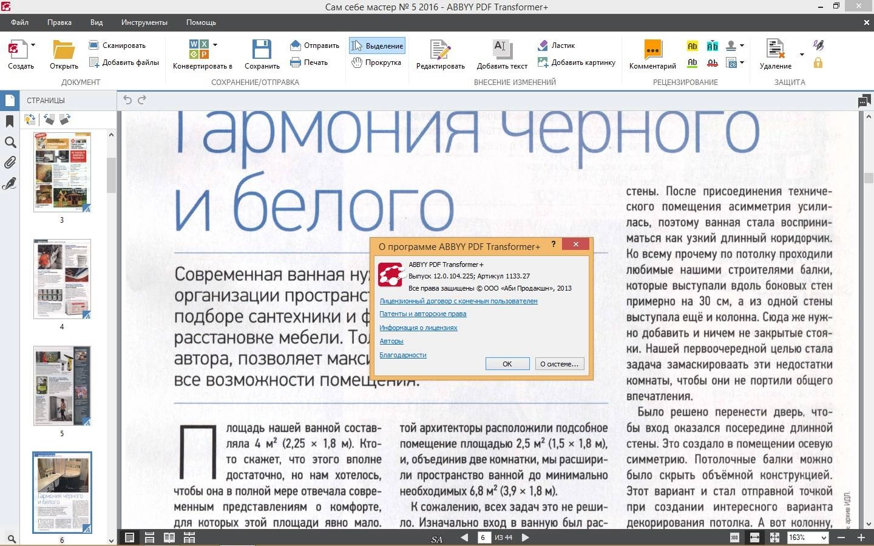Viewport: 874px width, 546px height.
Task: Open the Патенты и авторские права link
Action: [x=423, y=314]
